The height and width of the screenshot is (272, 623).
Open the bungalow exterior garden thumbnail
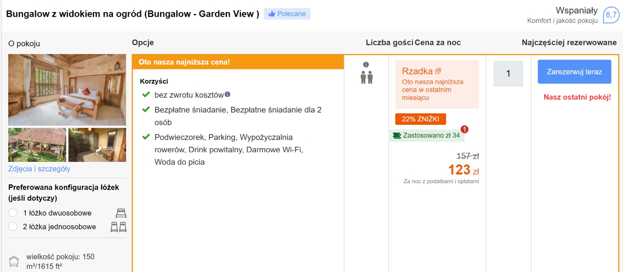[37, 145]
